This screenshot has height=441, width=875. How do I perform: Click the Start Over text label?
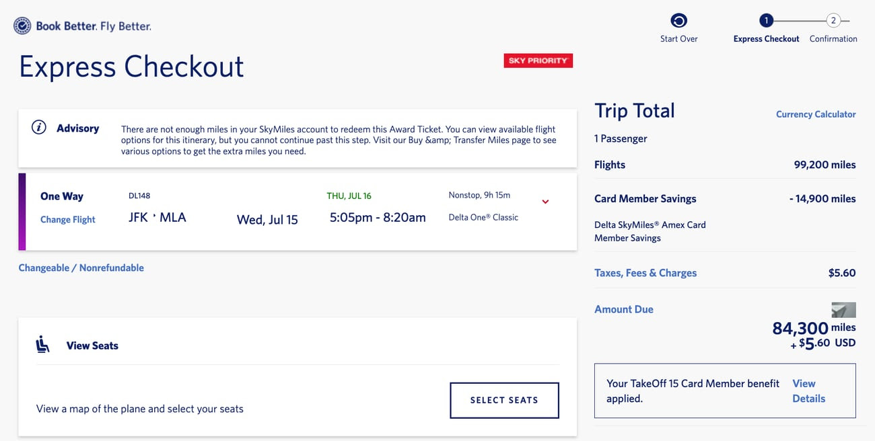(x=678, y=38)
